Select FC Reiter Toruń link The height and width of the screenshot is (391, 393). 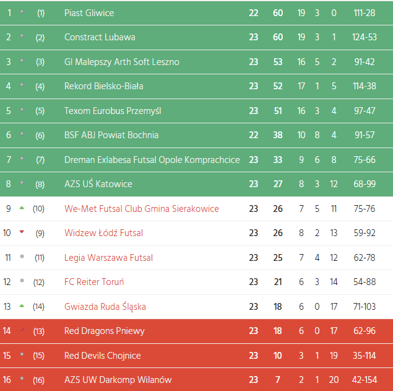point(94,282)
